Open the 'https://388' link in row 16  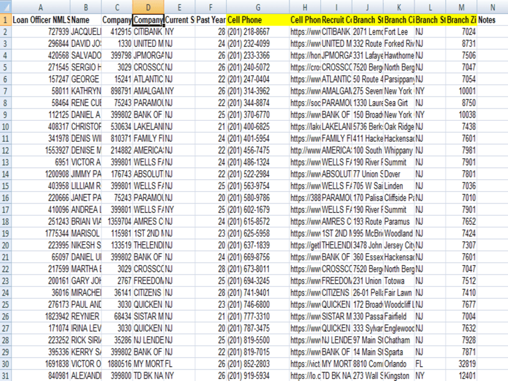(305, 198)
